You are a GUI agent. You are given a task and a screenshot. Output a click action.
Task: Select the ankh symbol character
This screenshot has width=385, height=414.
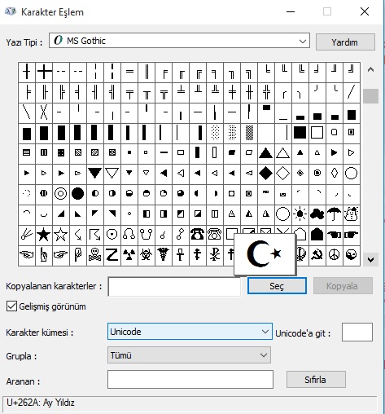(180, 255)
